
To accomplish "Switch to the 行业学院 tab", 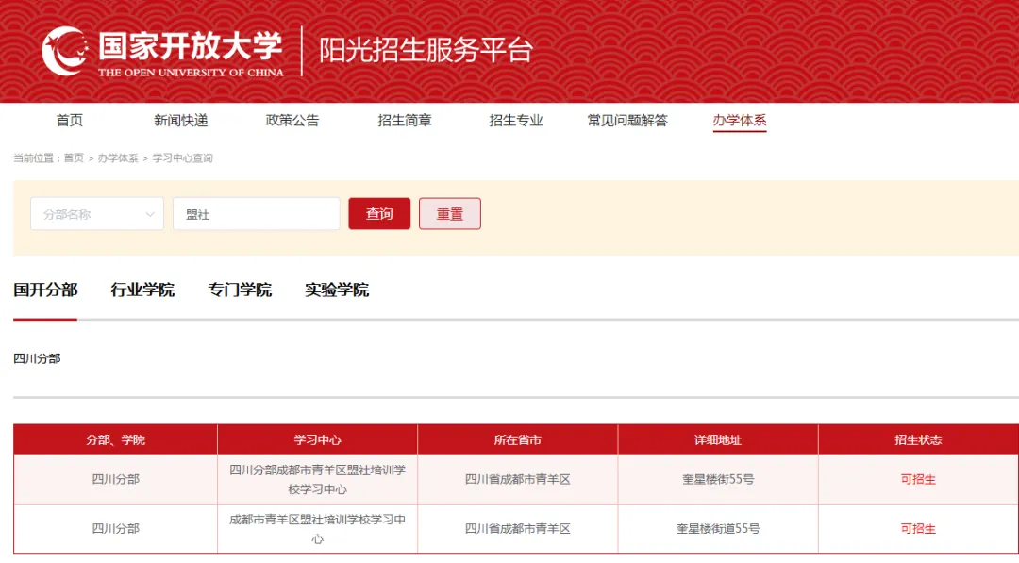I will tap(142, 290).
